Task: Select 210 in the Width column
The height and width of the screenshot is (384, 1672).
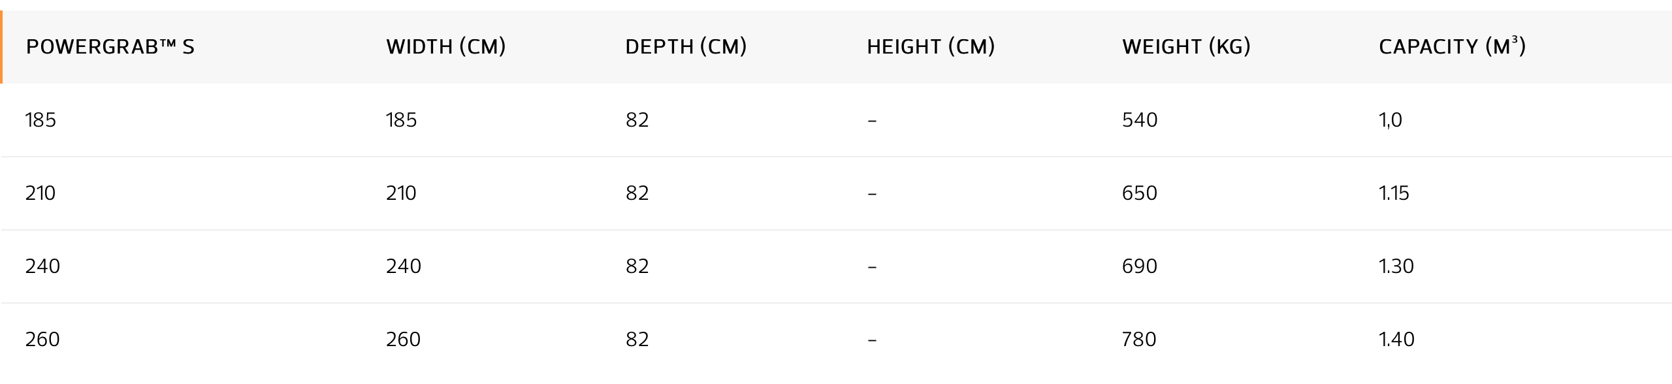Action: [x=400, y=193]
